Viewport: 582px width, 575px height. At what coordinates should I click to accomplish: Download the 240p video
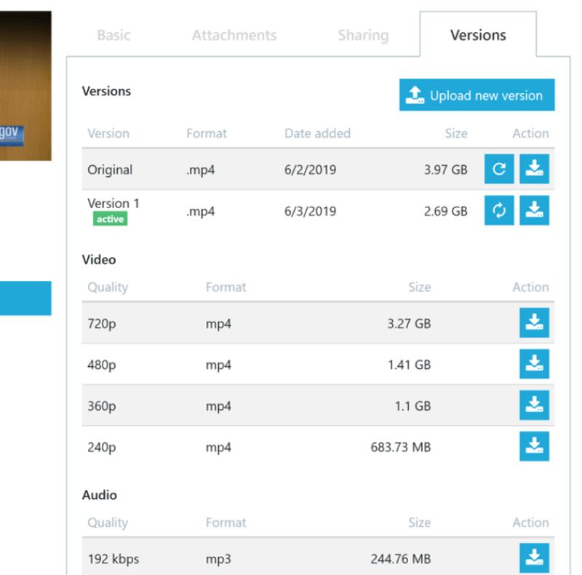[534, 446]
